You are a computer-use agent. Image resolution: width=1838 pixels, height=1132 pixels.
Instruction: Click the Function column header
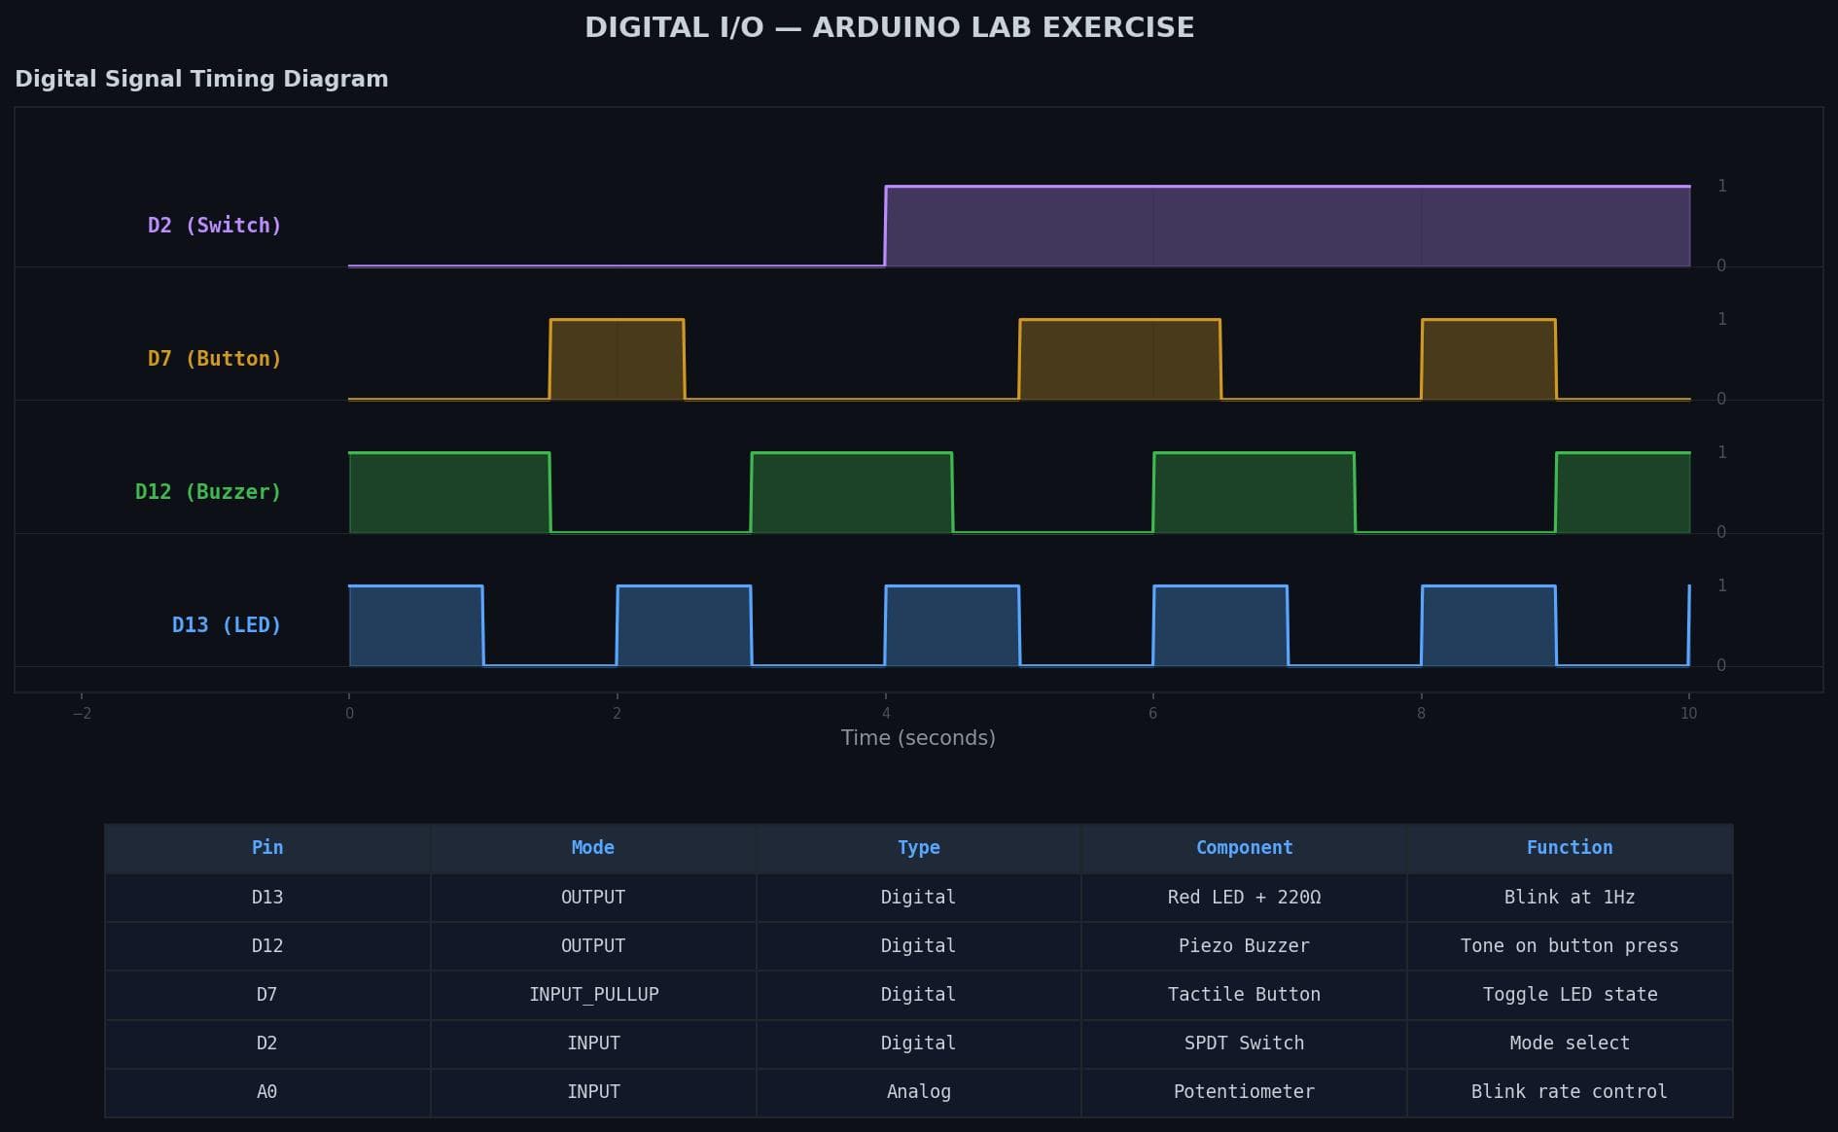click(1569, 848)
